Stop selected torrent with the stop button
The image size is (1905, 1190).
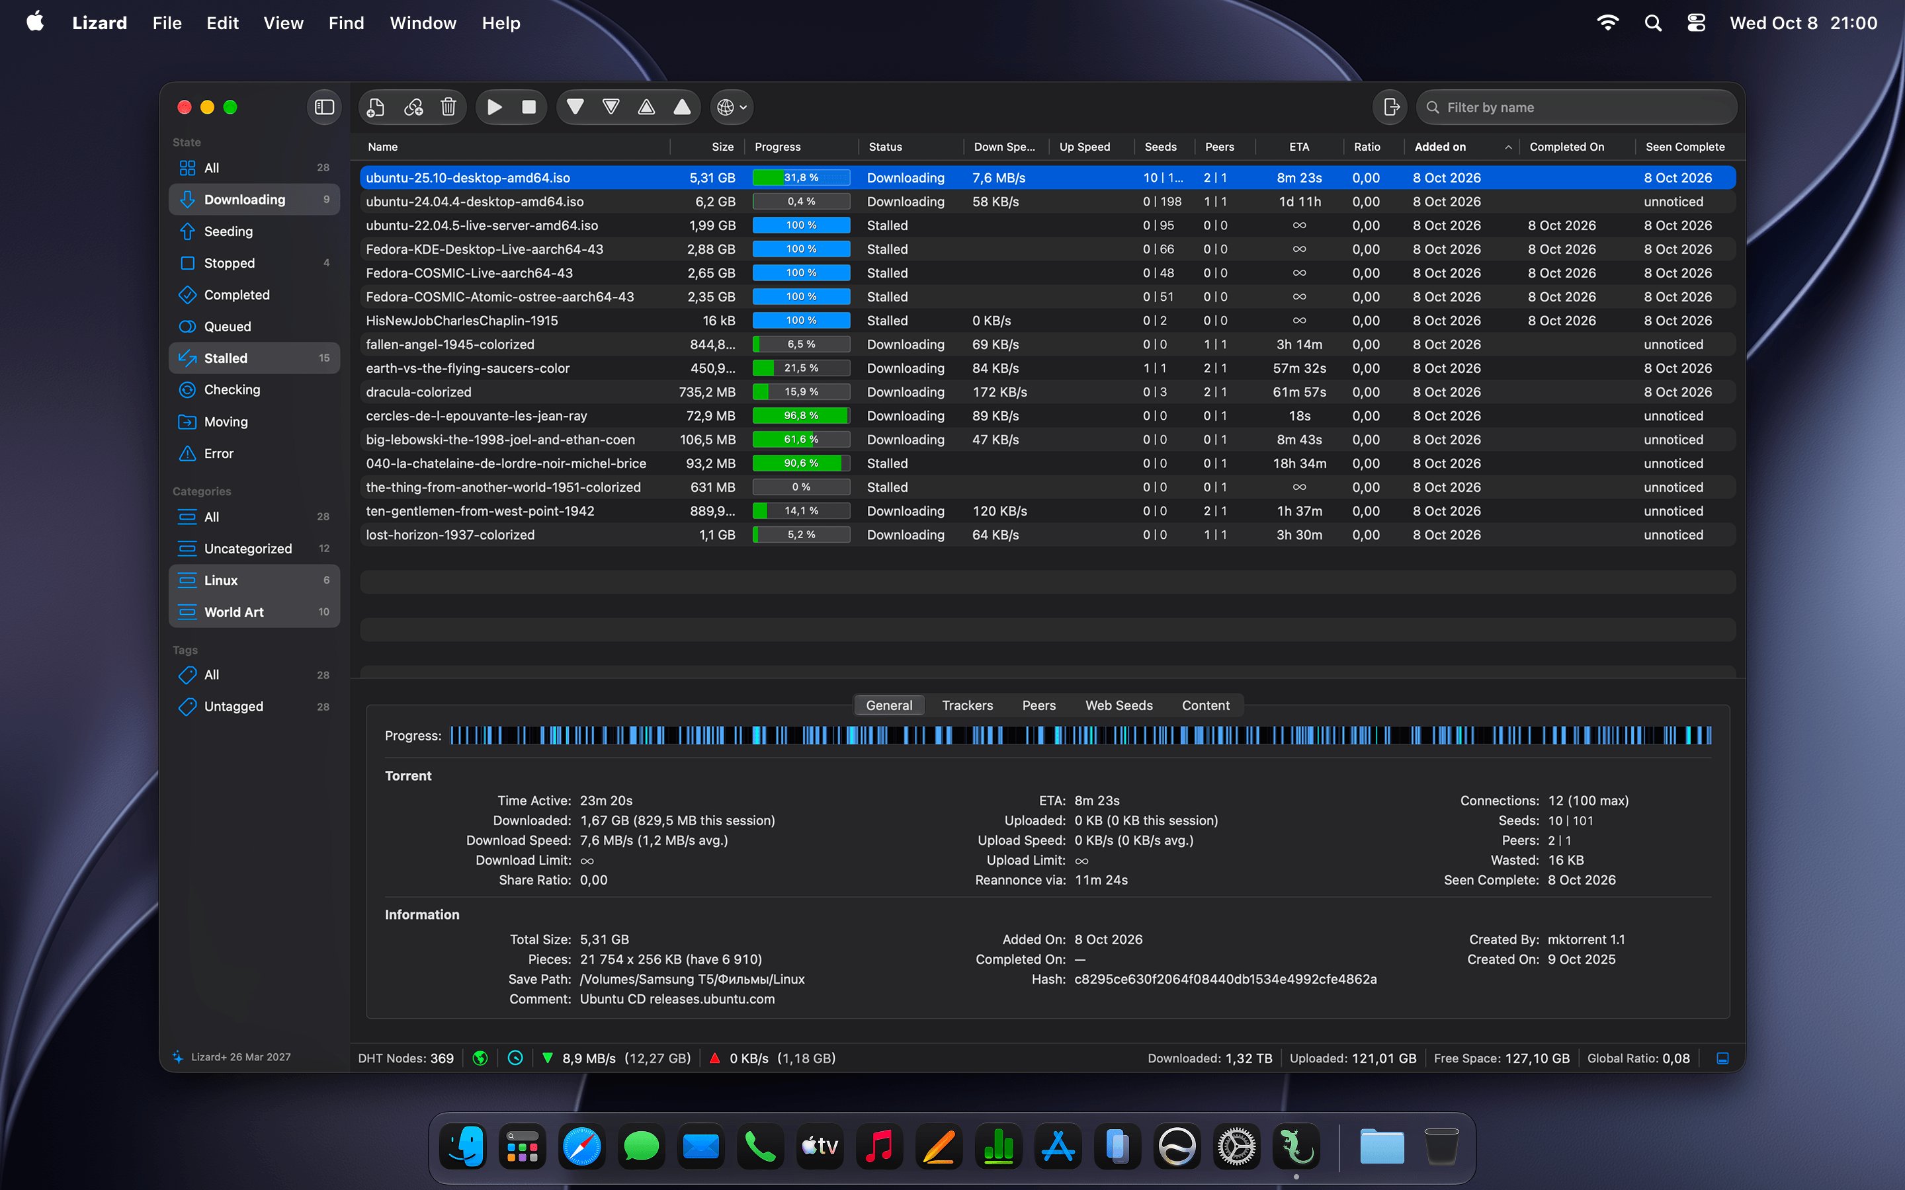click(x=529, y=107)
